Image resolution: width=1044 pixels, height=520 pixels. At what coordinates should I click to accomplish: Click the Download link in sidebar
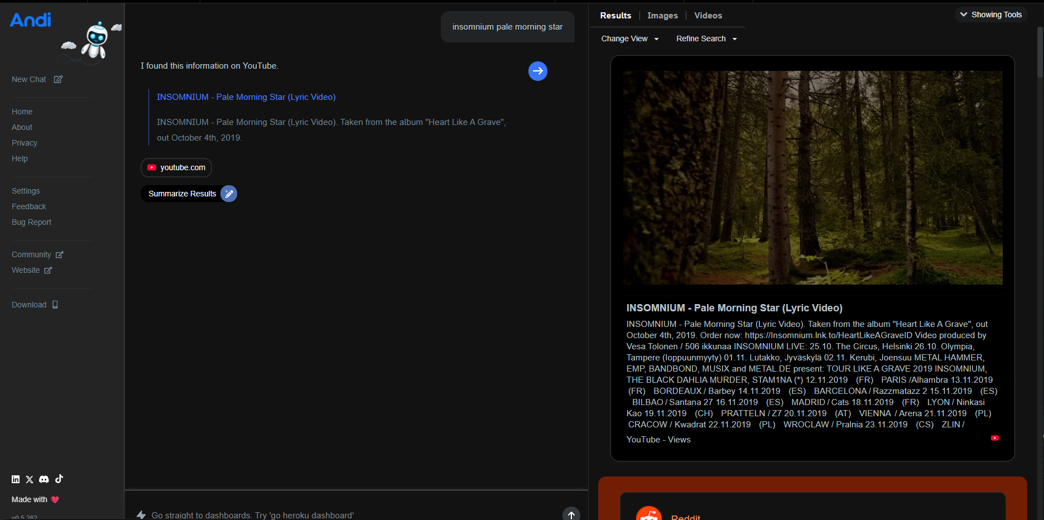point(29,305)
